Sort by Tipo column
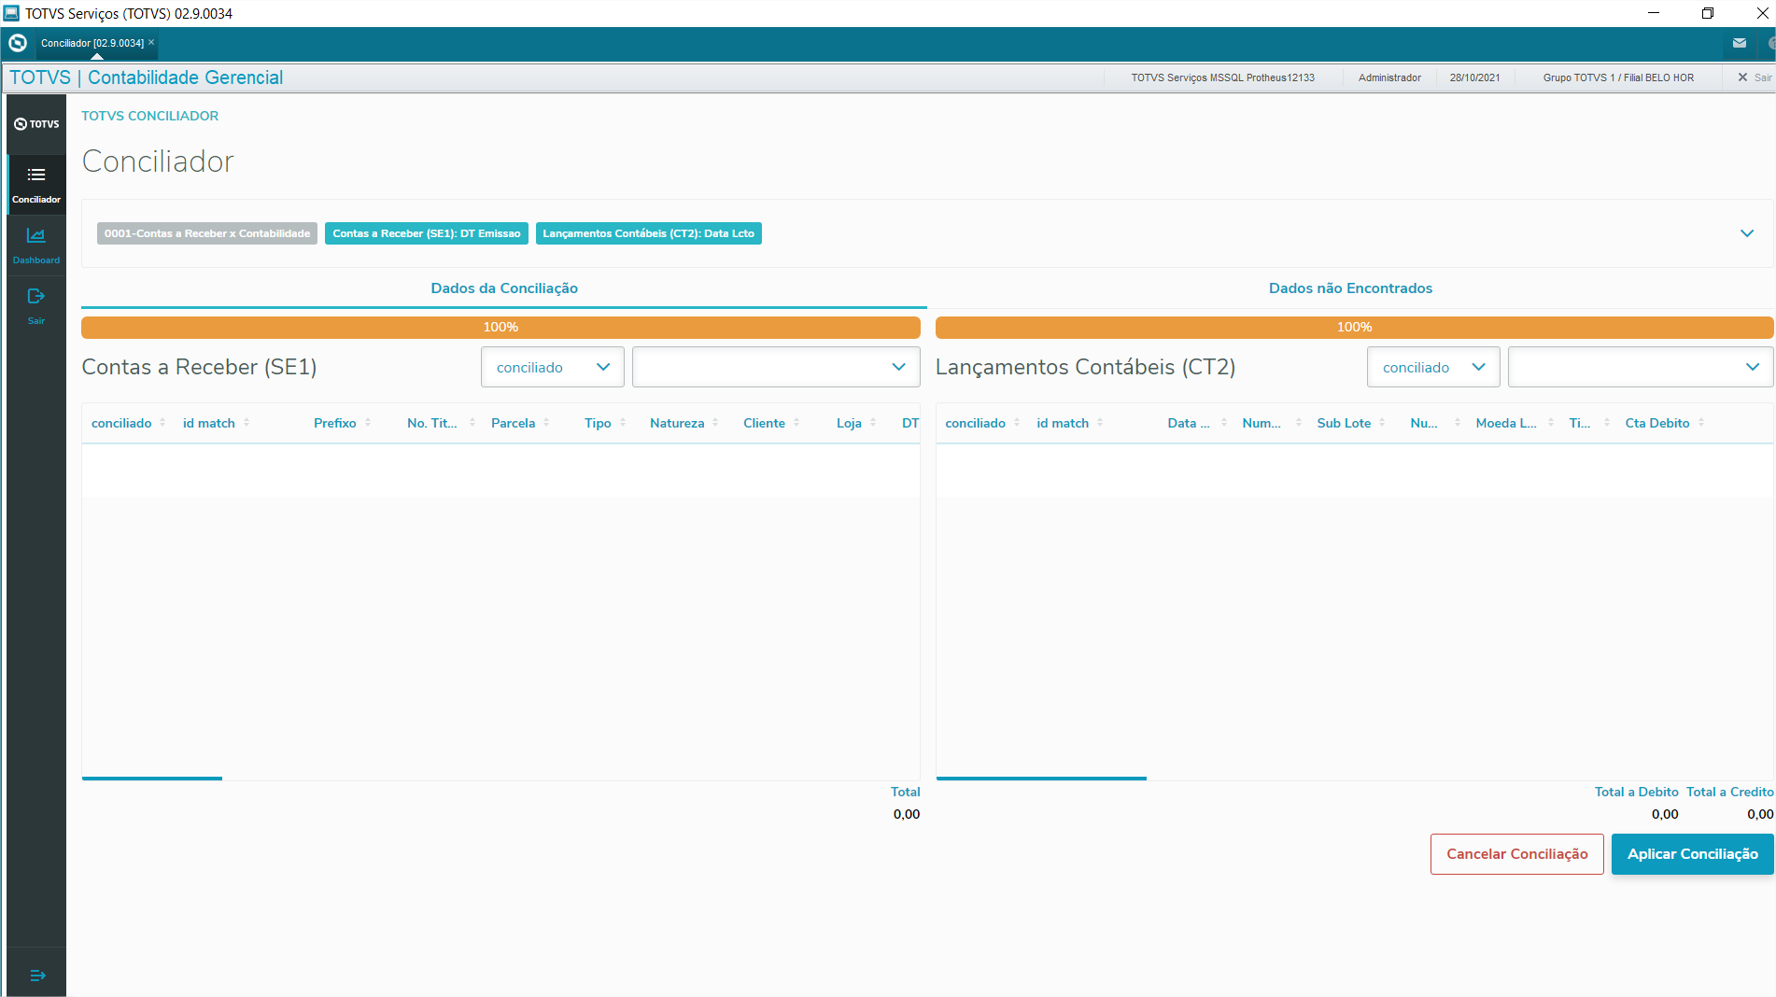Screen dimensions: 1776x997 623,423
